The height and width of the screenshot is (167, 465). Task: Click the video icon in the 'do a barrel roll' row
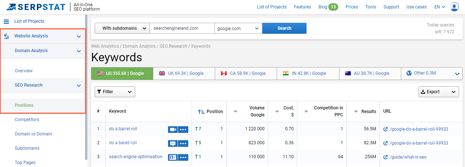pos(173,129)
